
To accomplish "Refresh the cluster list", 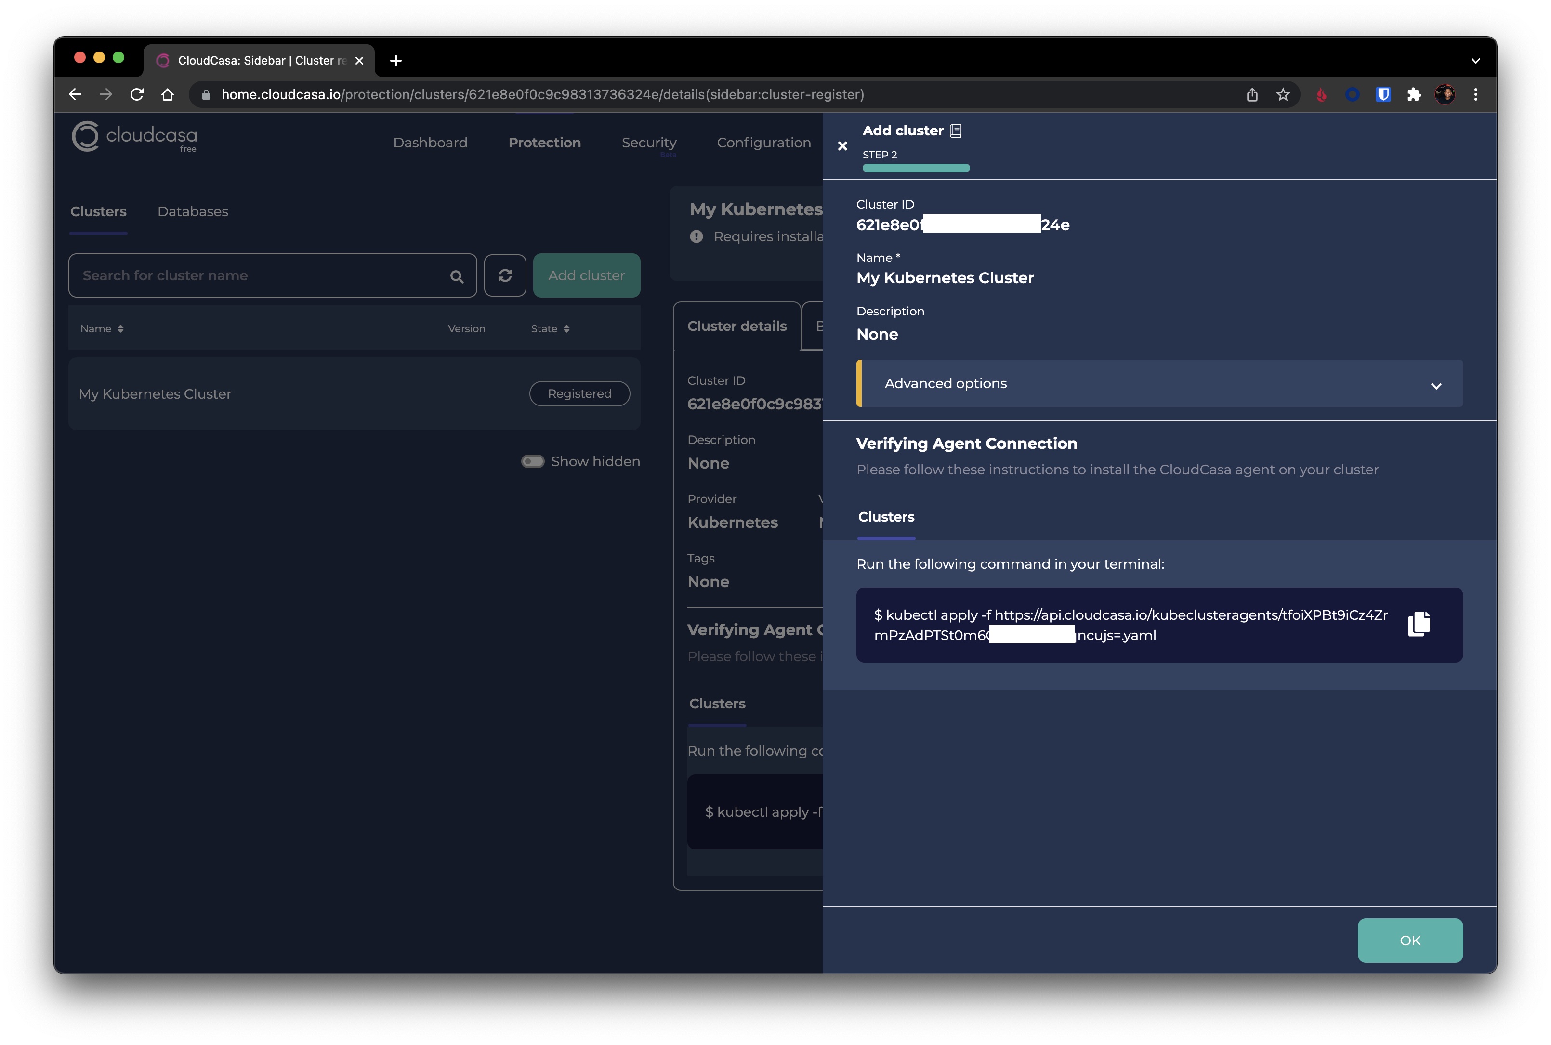I will coord(505,275).
